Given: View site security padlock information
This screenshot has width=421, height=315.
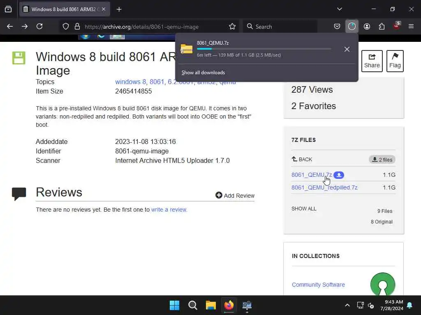Looking at the screenshot, I should 77,27.
